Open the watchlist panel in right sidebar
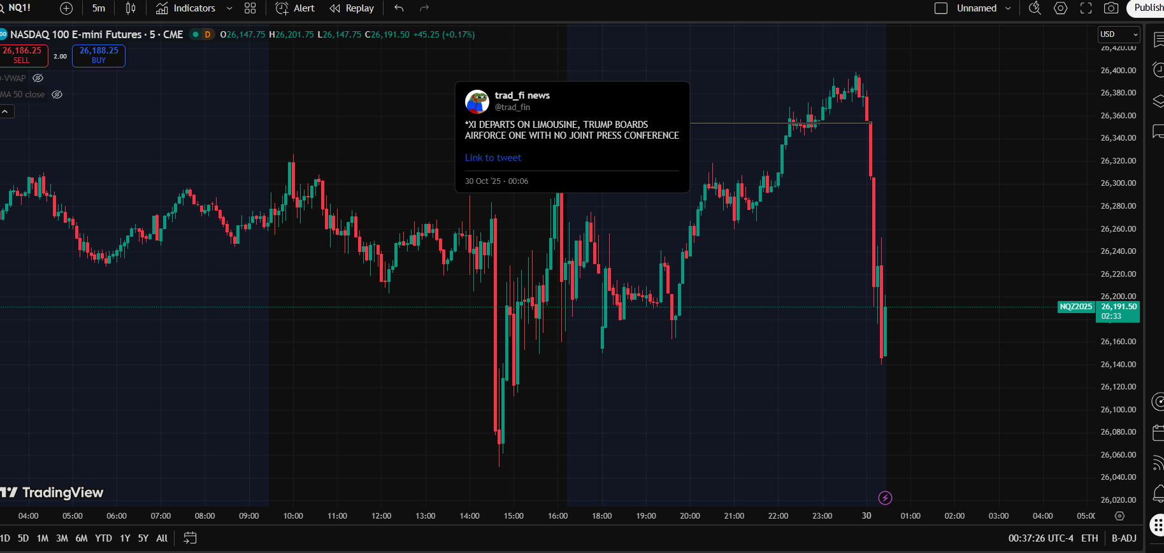The image size is (1164, 553). coord(1158,39)
